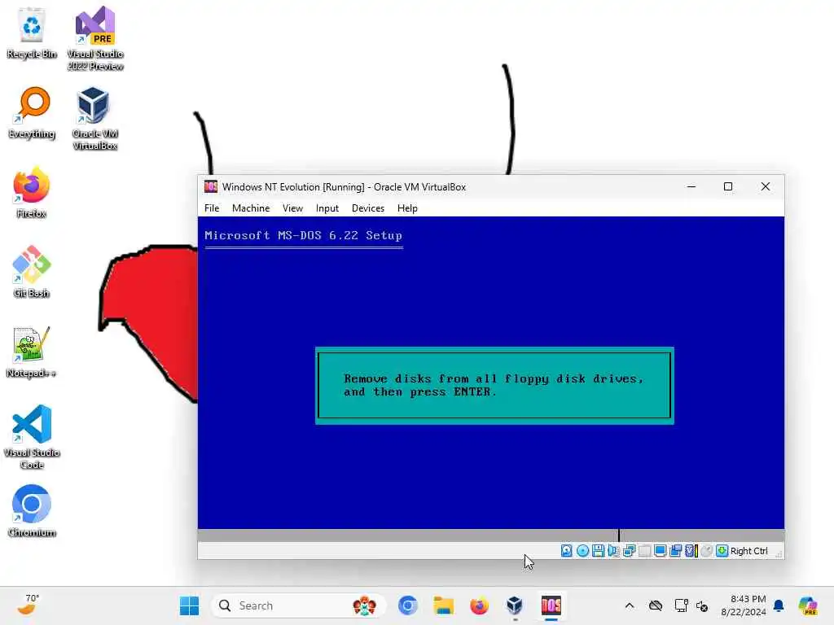Click the floppy disk status icon
Viewport: 834px width, 625px height.
pyautogui.click(x=598, y=551)
